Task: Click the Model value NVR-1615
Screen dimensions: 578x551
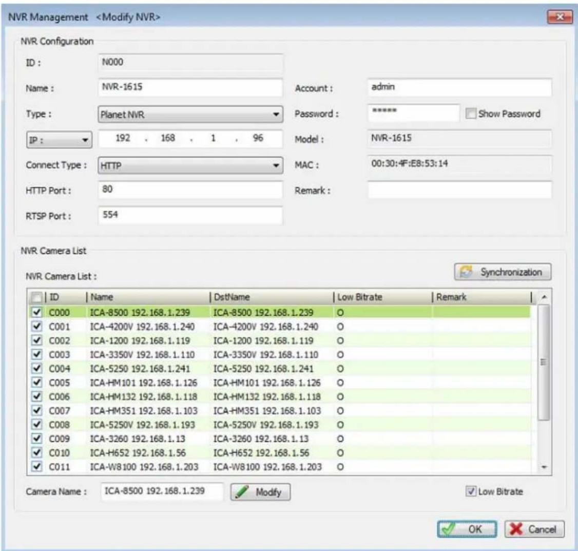Action: [391, 138]
